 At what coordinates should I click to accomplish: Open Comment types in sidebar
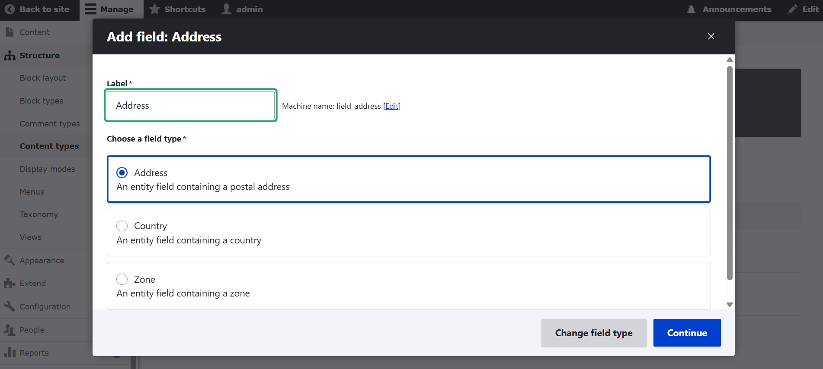tap(50, 124)
